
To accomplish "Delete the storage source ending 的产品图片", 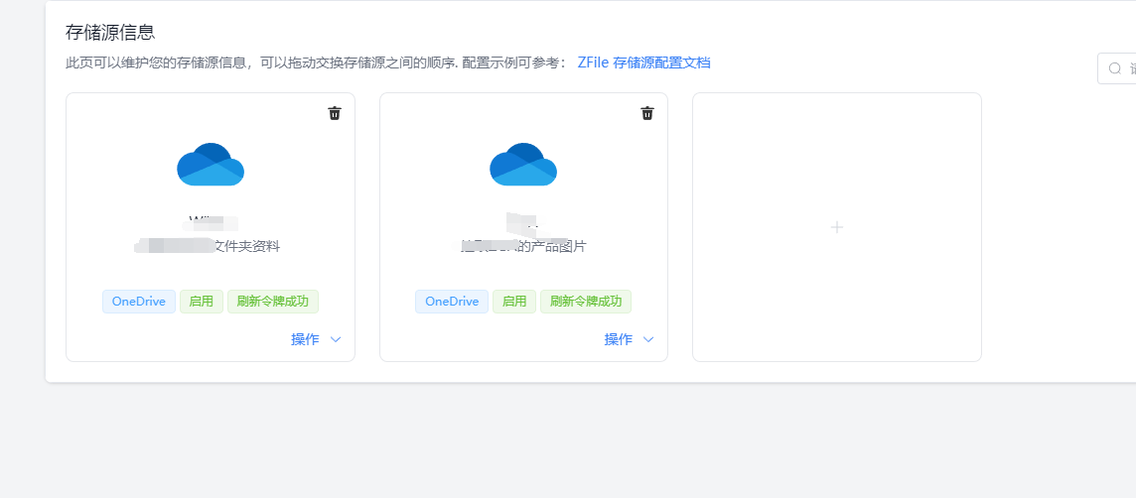I will (x=647, y=113).
